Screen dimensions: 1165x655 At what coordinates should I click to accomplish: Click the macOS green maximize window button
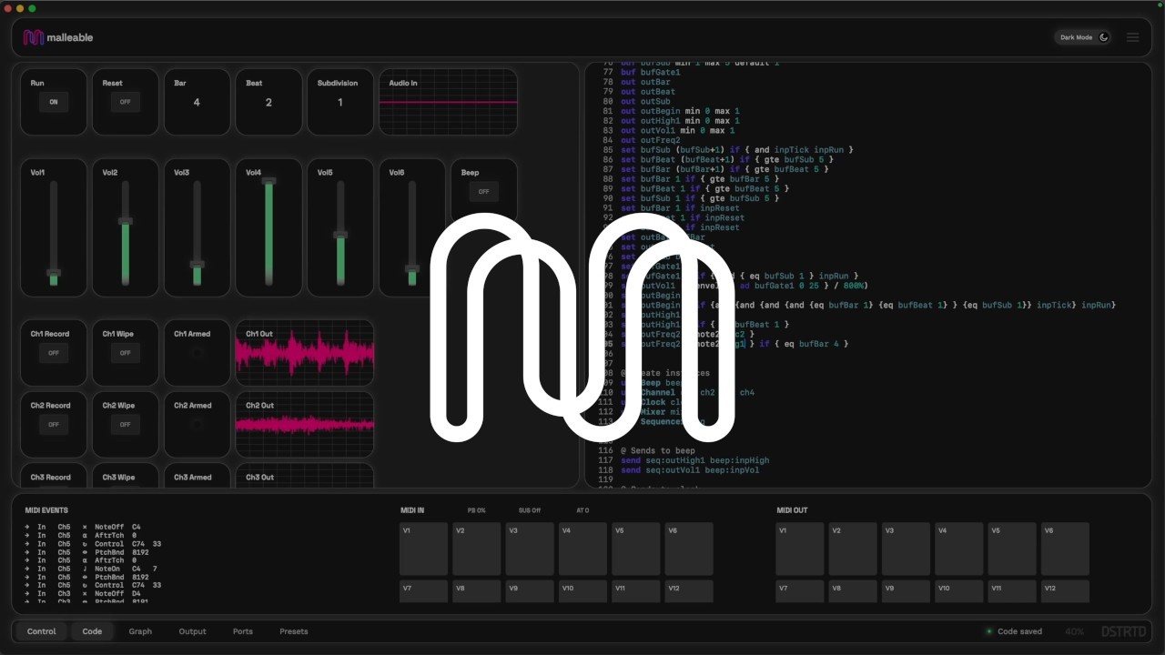click(x=32, y=8)
